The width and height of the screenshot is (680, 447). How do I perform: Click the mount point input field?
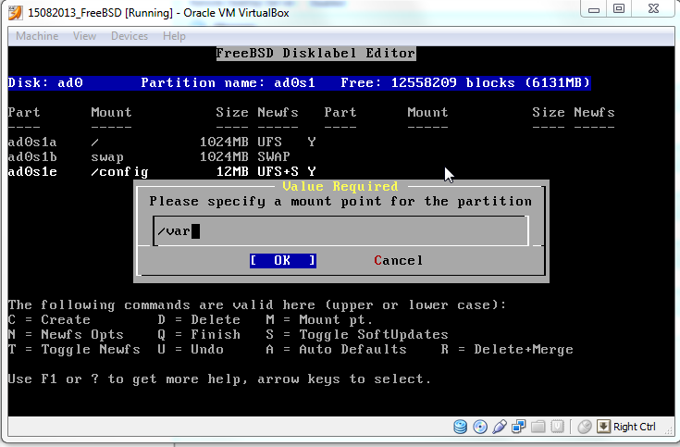click(x=340, y=231)
